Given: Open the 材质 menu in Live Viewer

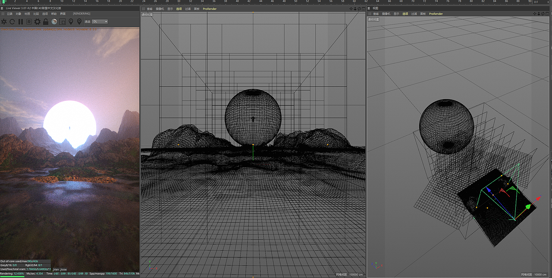Looking at the screenshot, I should point(27,14).
